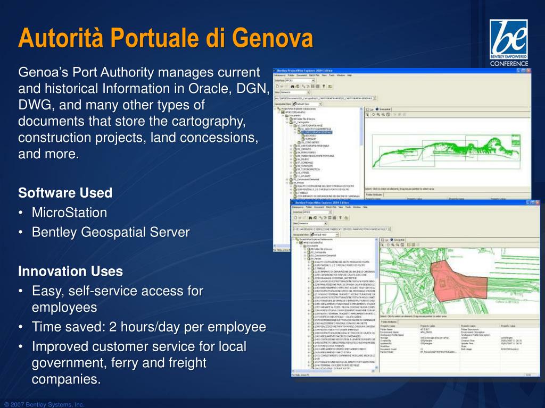
Task: Open the Batch Plot menu in the front window
Action: (x=331, y=207)
